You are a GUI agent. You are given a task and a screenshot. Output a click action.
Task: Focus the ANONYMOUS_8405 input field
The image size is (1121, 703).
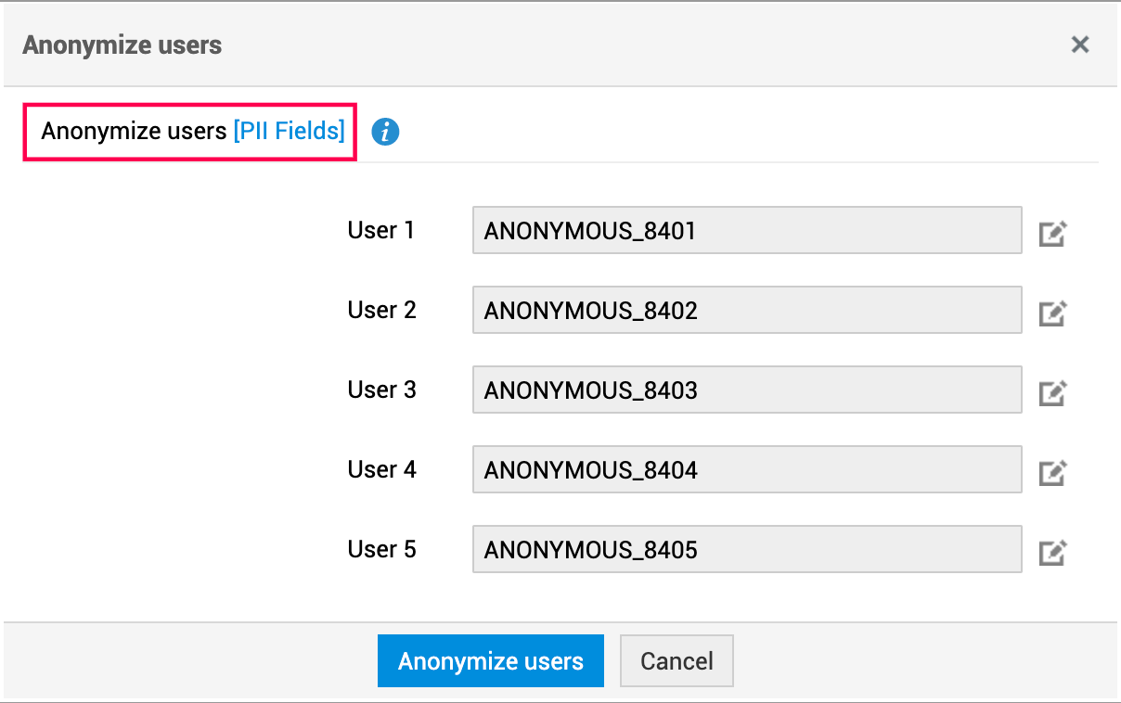[x=746, y=550]
